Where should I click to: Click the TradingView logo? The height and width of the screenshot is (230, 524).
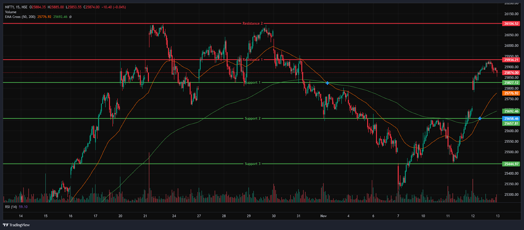coord(16,225)
